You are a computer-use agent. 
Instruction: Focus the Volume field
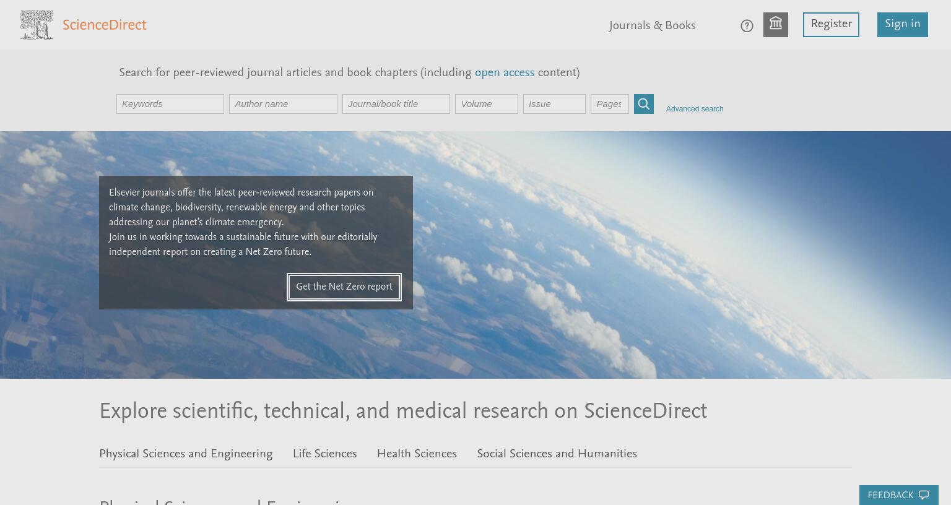click(x=487, y=104)
